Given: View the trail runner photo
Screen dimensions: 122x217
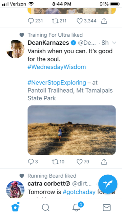Looking at the screenshot, I should click(x=72, y=130).
